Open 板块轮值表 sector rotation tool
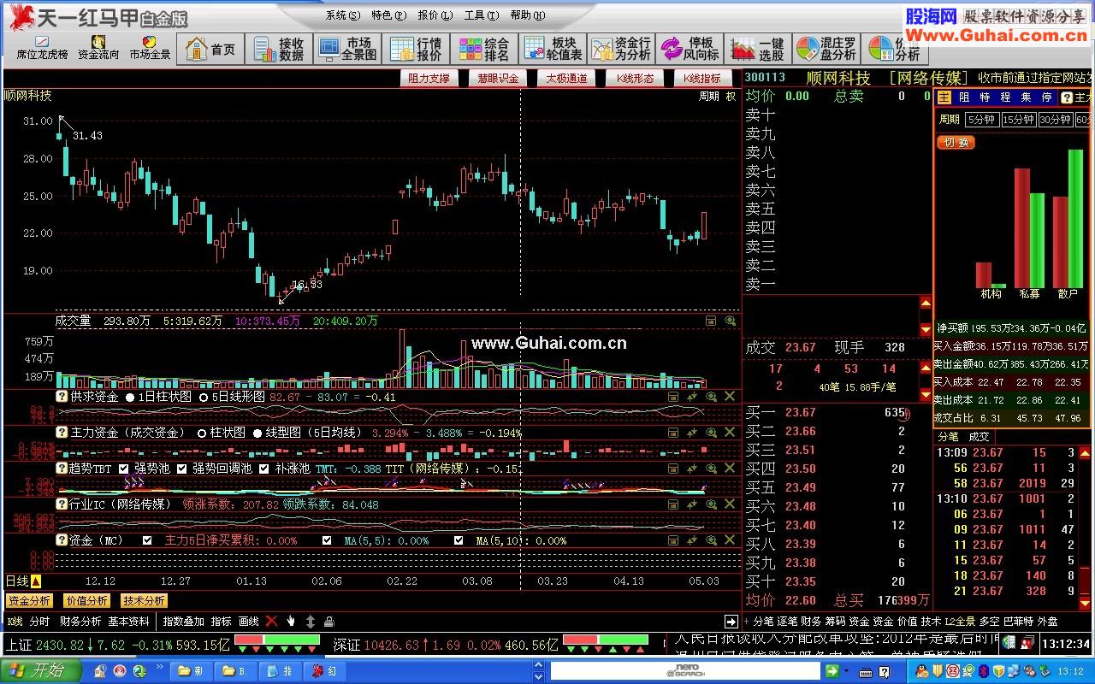This screenshot has height=684, width=1095. (x=553, y=50)
